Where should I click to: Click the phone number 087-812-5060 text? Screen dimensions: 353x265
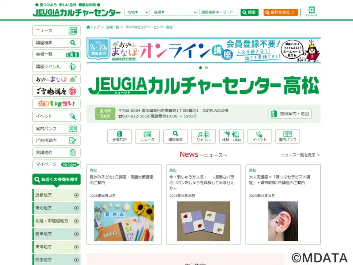(136, 116)
